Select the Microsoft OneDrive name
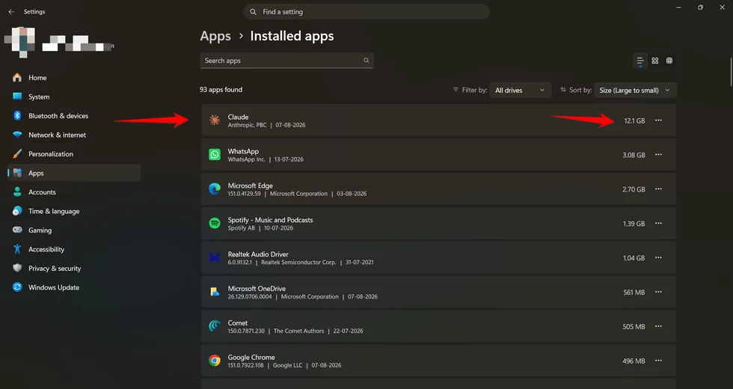 tap(257, 289)
